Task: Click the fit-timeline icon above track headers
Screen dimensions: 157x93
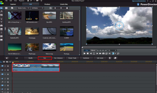Action: pos(10,62)
